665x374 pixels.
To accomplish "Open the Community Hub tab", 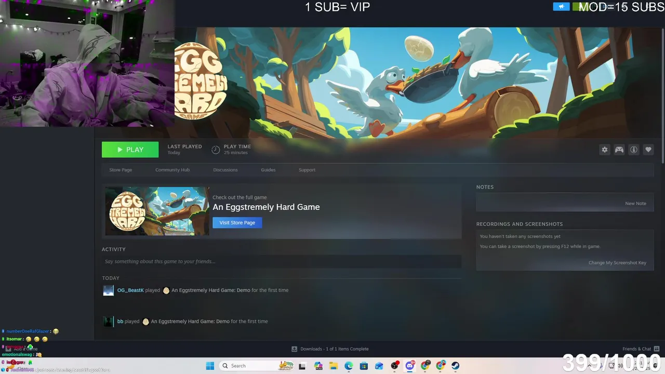I will 172,170.
